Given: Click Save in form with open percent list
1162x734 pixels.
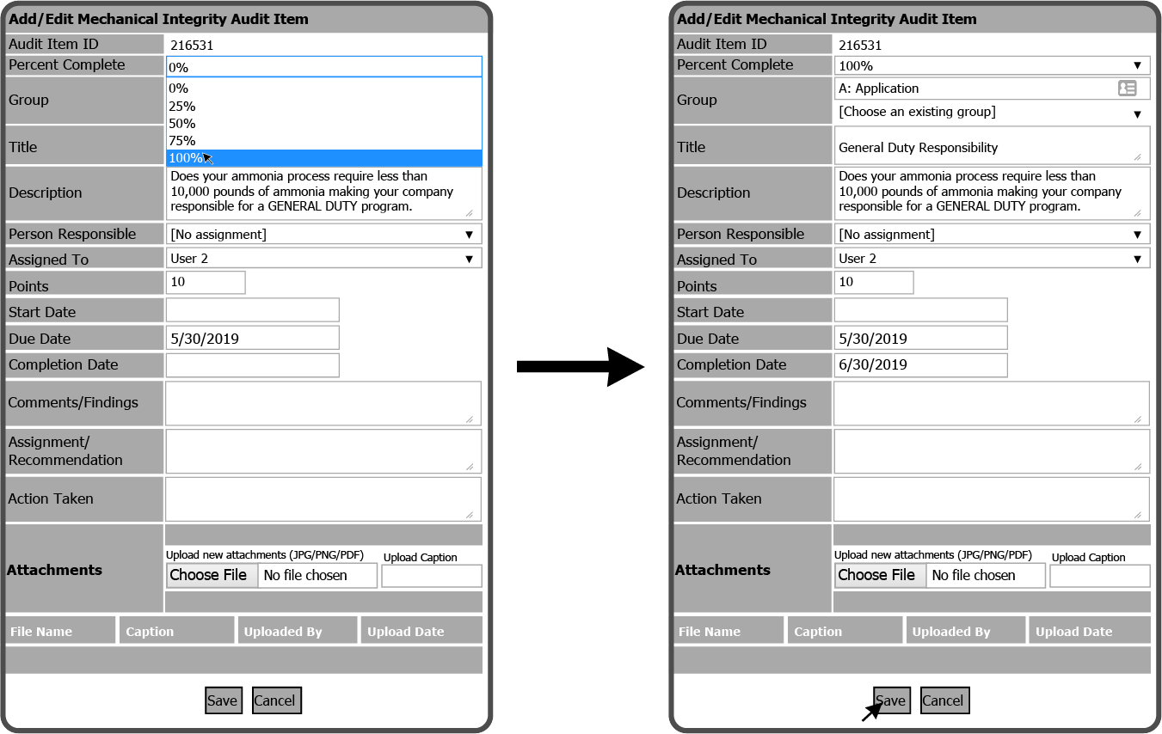Looking at the screenshot, I should pyautogui.click(x=222, y=700).
